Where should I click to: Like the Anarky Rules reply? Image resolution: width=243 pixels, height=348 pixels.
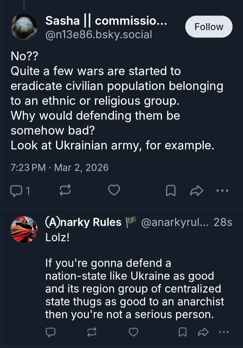coord(134,332)
